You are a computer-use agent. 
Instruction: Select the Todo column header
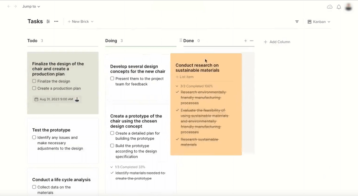point(32,41)
